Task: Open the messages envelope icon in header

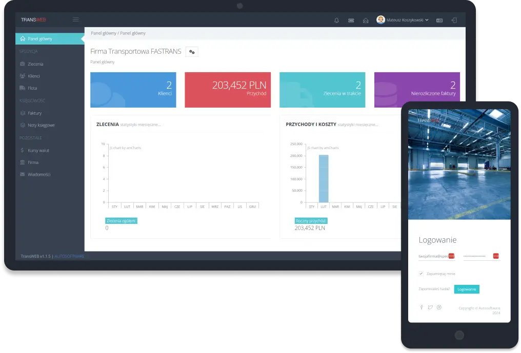Action: (366, 20)
